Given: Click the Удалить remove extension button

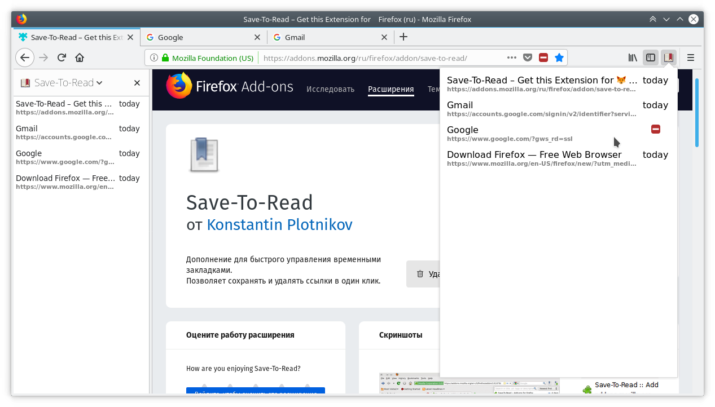Looking at the screenshot, I should (423, 274).
